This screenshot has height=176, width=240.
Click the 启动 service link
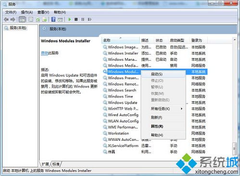tap(44, 53)
